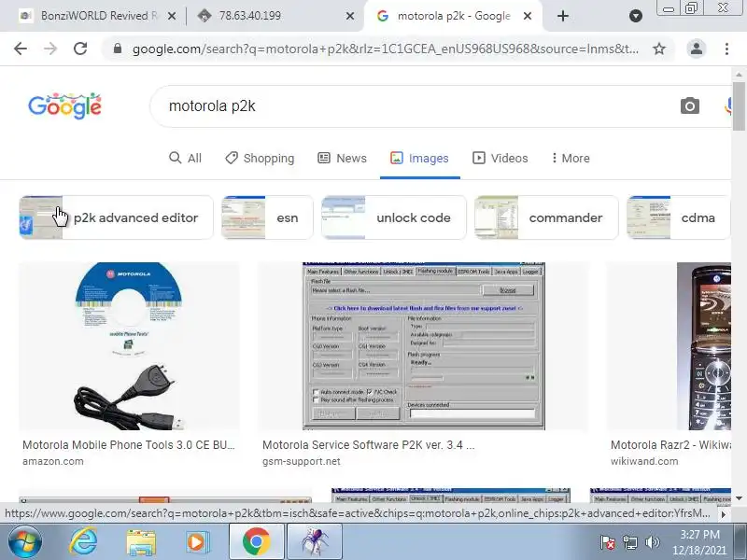The height and width of the screenshot is (560, 747).
Task: Launch Internet Explorer from the taskbar
Action: click(83, 542)
